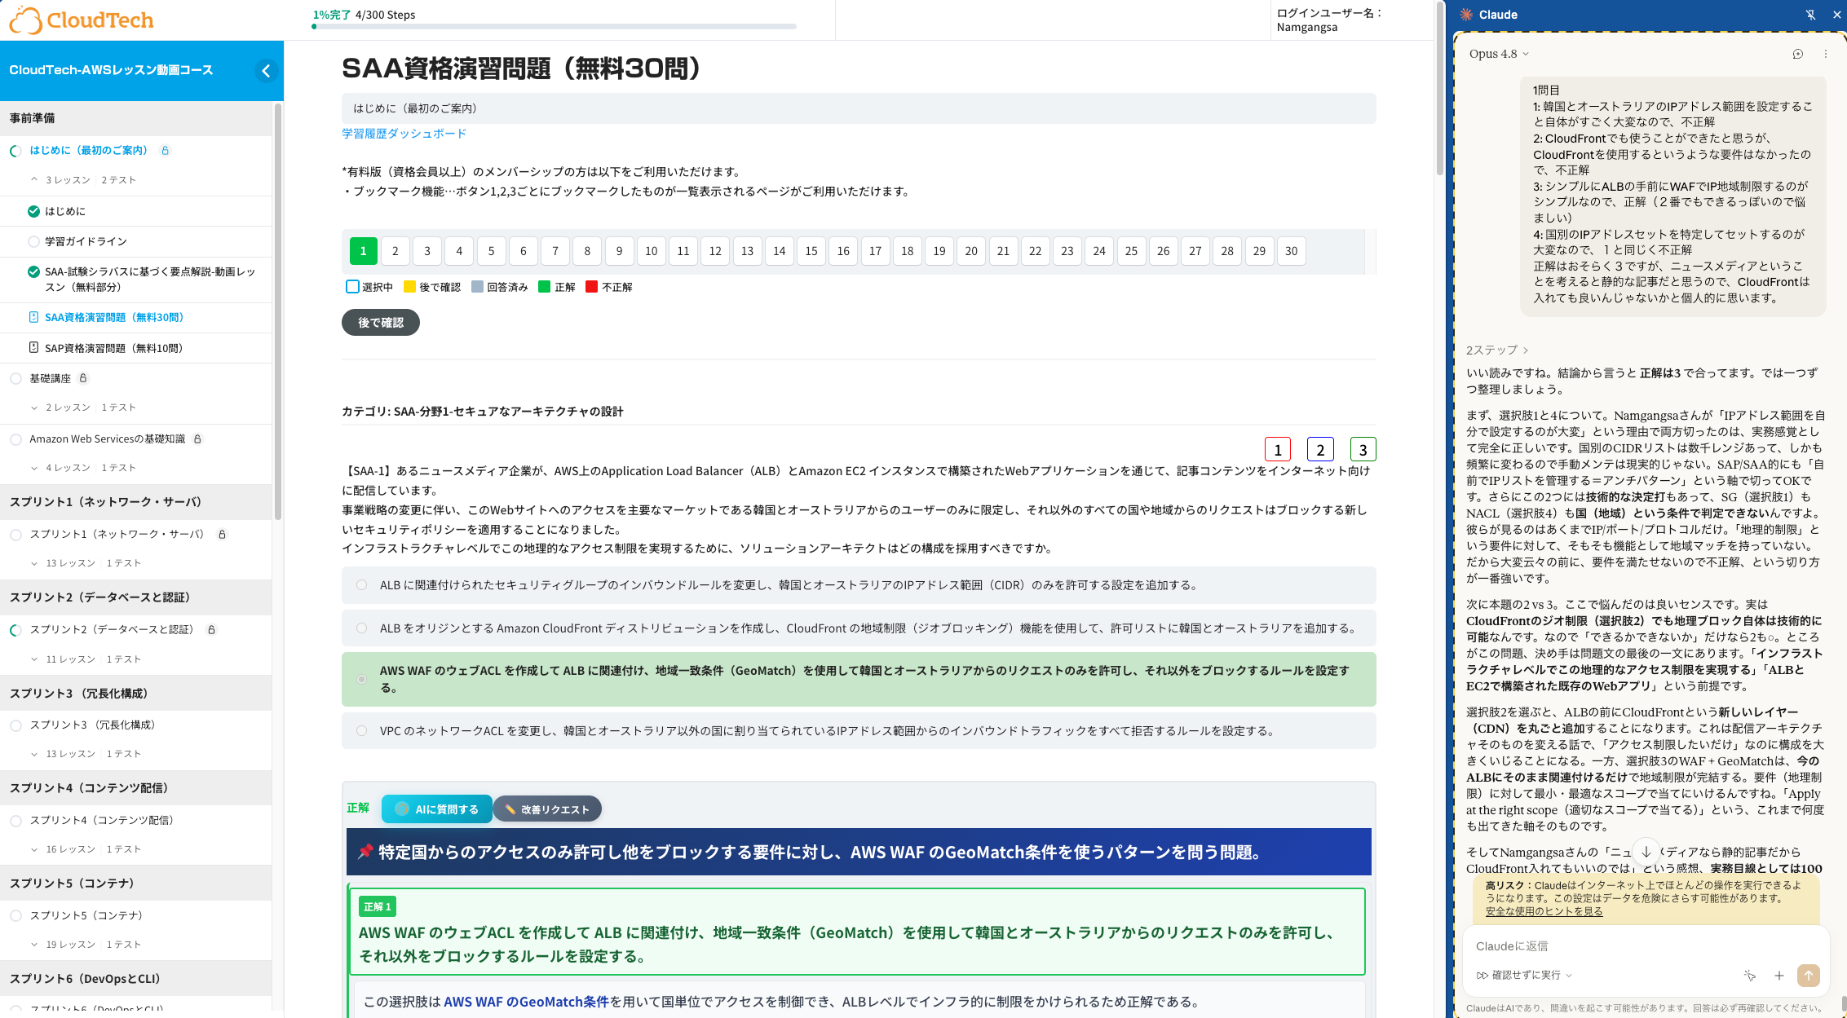Open Claude panel more options menu
1847x1018 pixels.
(1826, 54)
